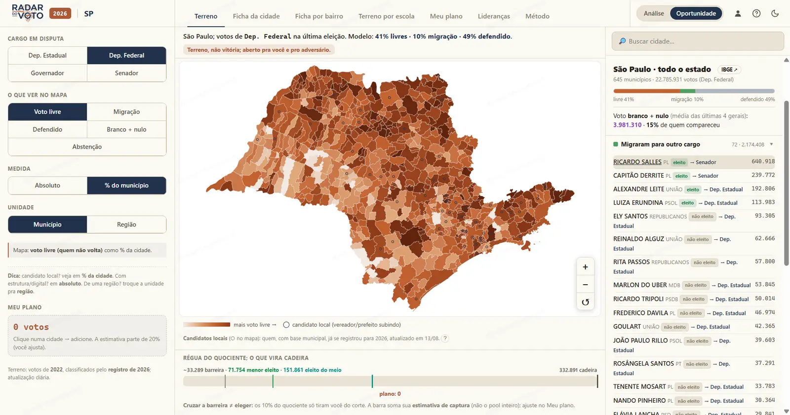790x415 pixels.
Task: Set map unit to Município
Action: pos(47,225)
